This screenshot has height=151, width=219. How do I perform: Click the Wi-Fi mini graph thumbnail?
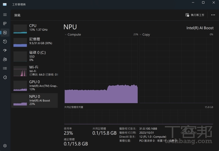[20, 71]
